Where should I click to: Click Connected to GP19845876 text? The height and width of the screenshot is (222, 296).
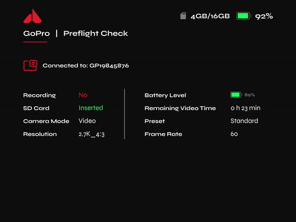(x=86, y=66)
